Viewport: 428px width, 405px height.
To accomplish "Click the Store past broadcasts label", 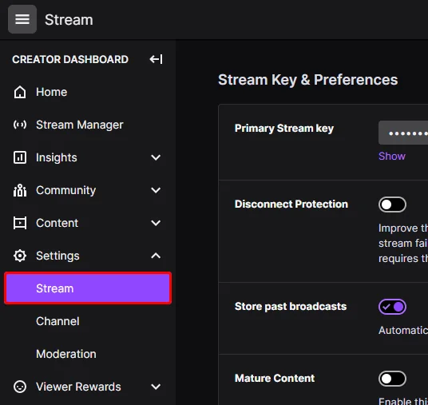I will [x=291, y=307].
